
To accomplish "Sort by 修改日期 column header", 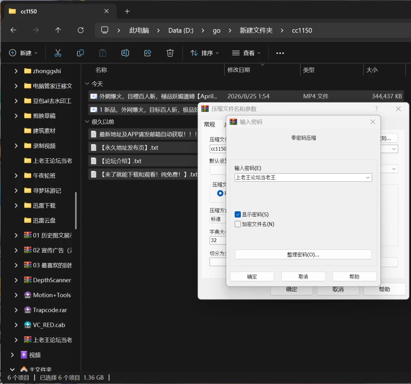I will coord(238,70).
